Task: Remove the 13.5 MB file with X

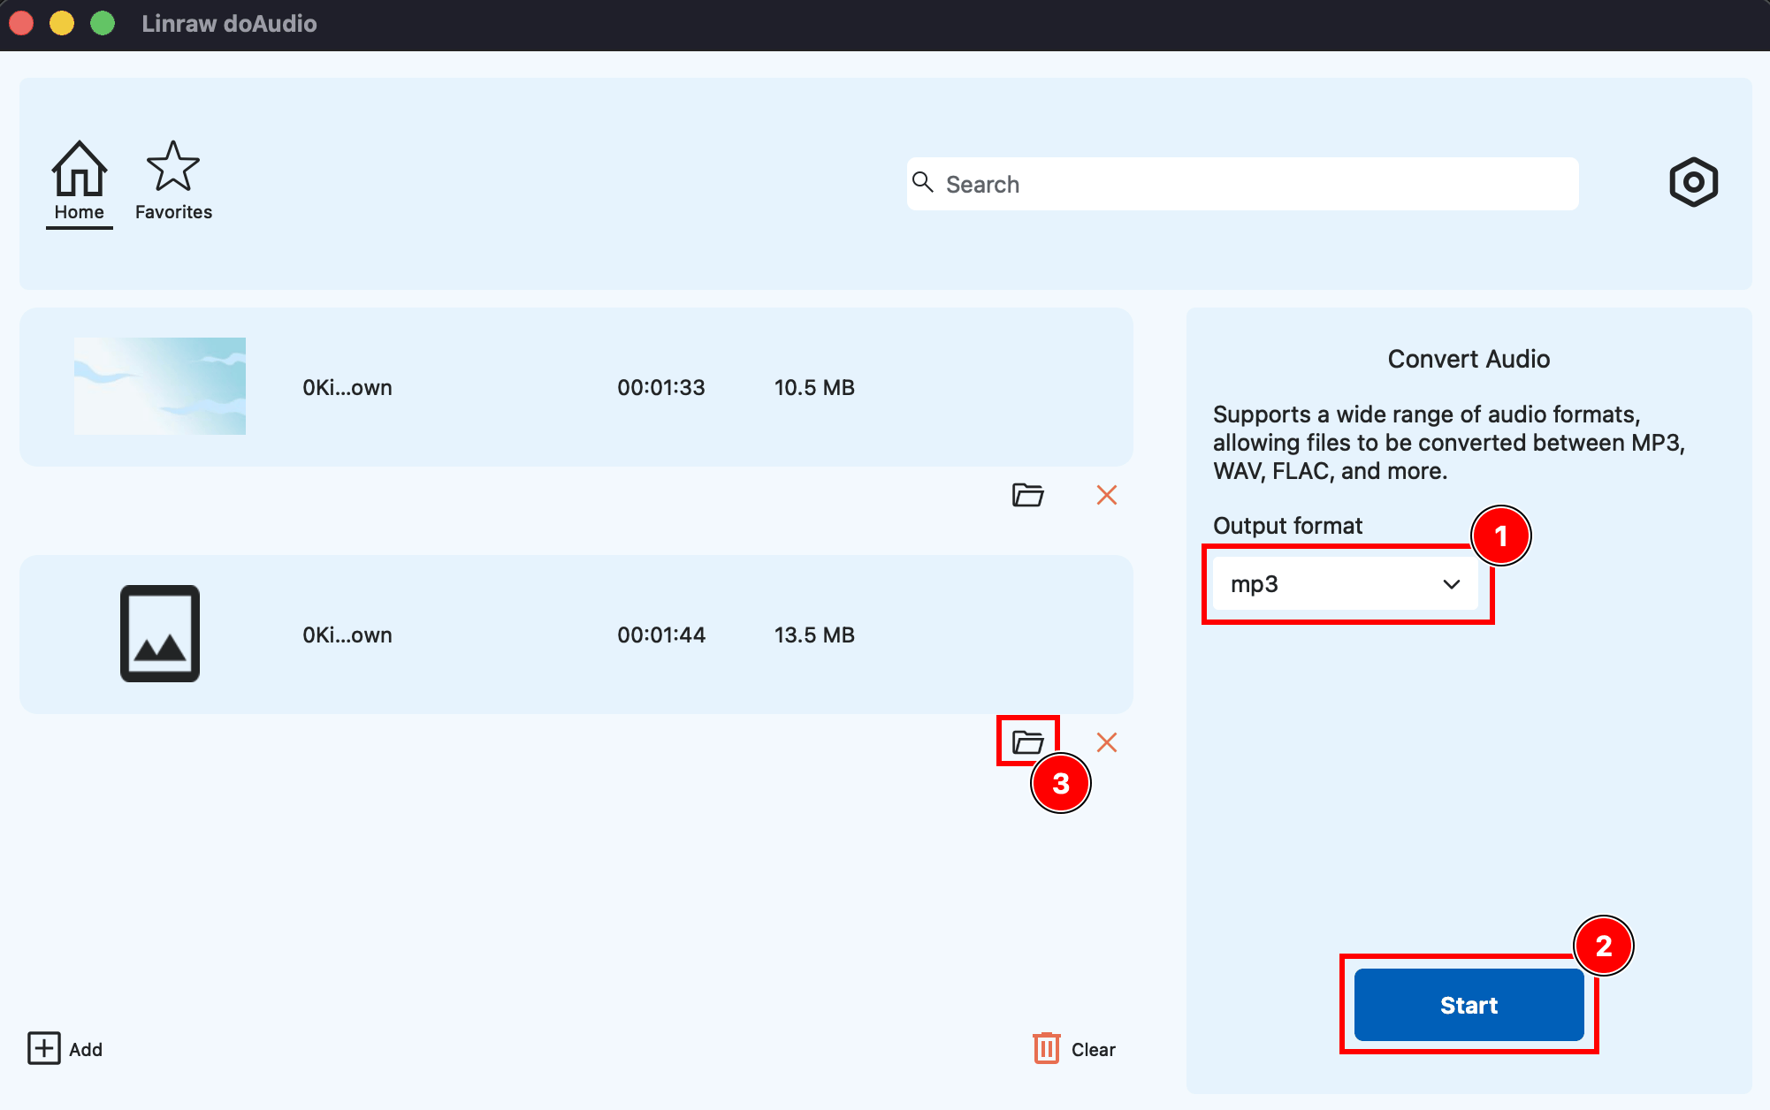Action: tap(1106, 742)
